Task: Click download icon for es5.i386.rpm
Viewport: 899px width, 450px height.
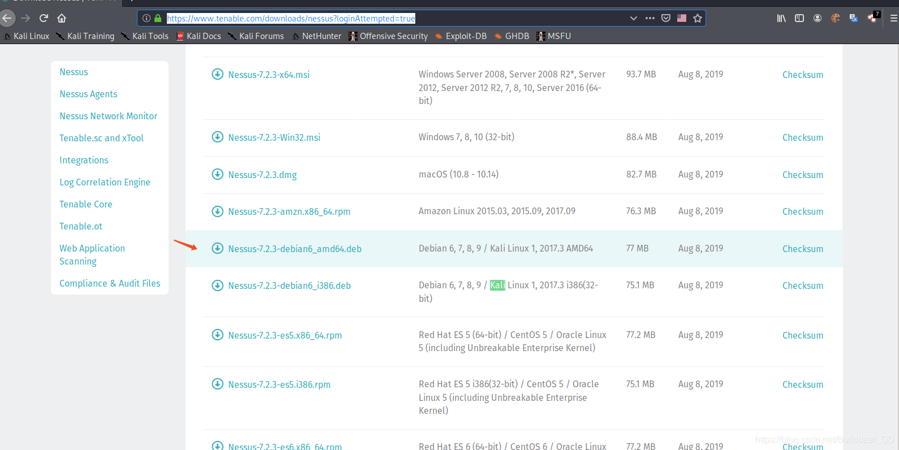Action: 217,384
